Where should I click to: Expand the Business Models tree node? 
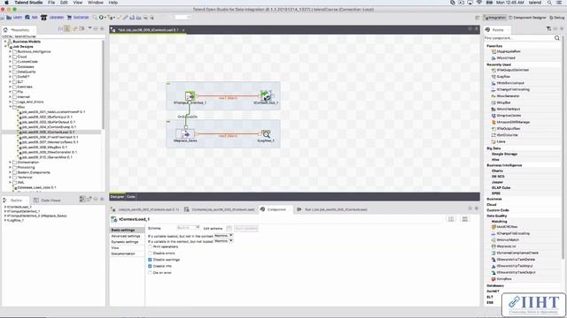5,42
